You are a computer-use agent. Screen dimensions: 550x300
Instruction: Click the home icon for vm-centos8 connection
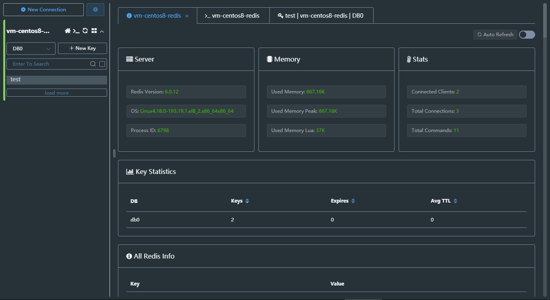[68, 31]
